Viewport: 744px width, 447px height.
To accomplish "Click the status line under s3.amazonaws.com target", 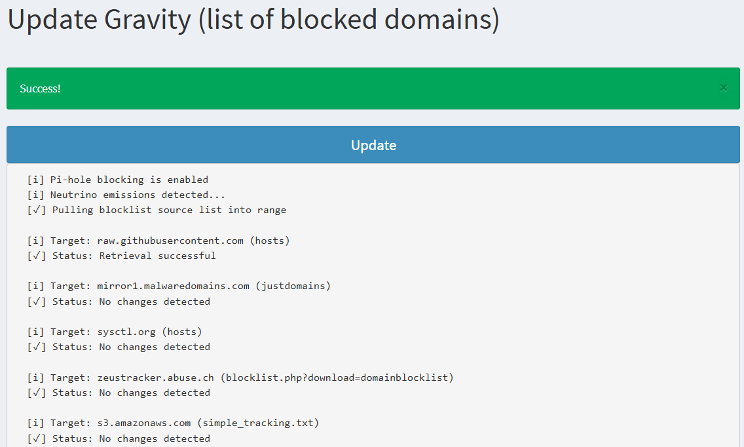I will (119, 438).
